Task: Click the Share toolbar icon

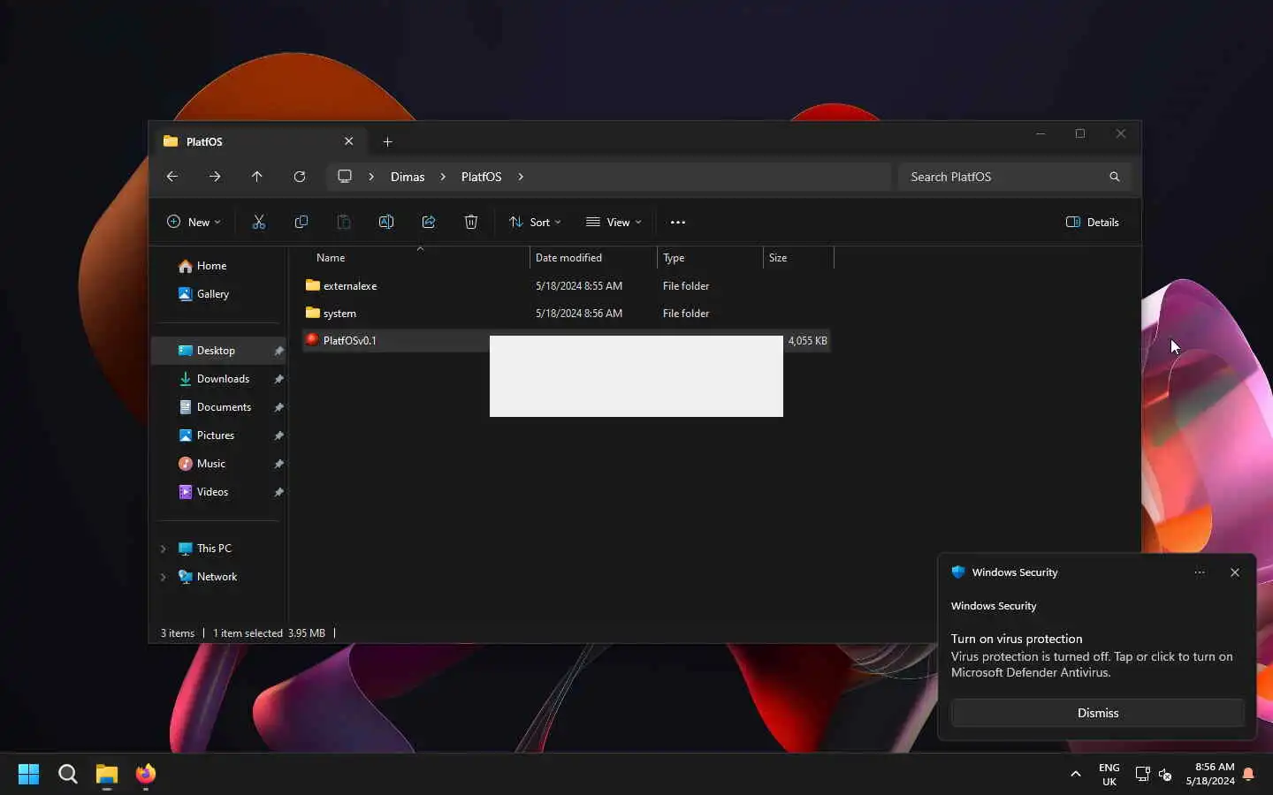Action: (x=429, y=222)
